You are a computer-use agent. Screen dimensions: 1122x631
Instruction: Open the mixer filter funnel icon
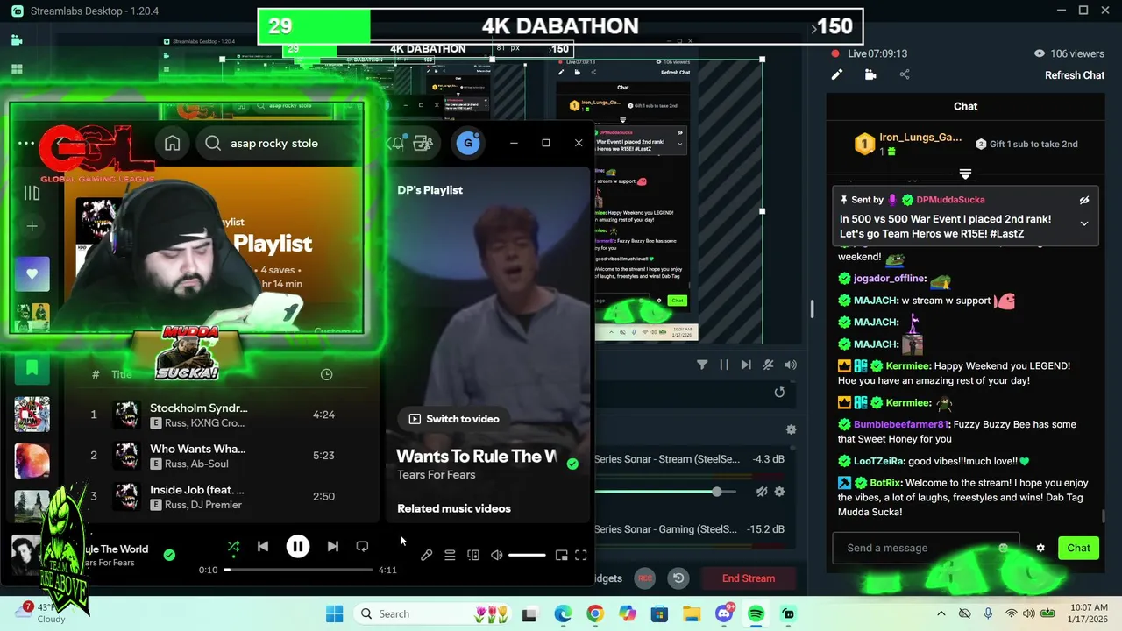[702, 365]
